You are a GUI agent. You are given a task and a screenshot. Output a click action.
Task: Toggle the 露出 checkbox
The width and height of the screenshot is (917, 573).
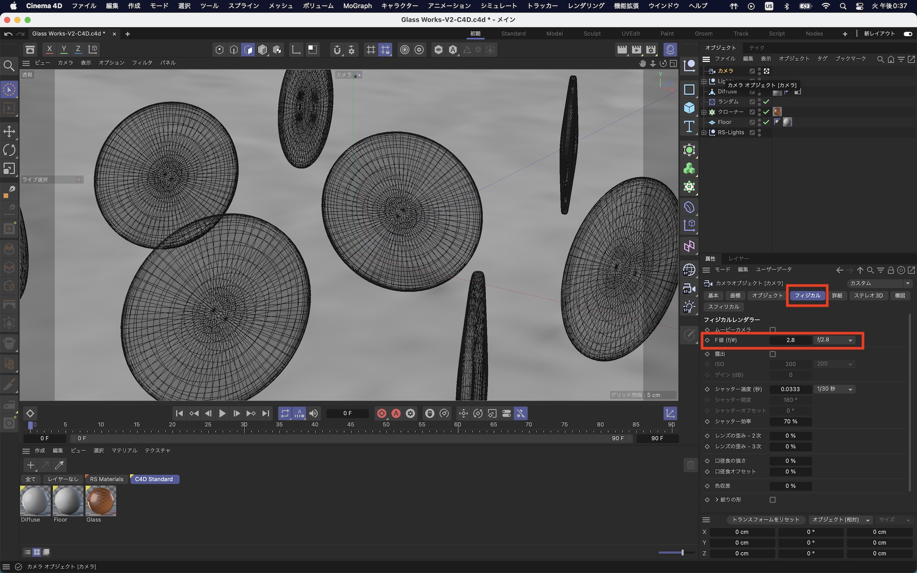pos(773,354)
